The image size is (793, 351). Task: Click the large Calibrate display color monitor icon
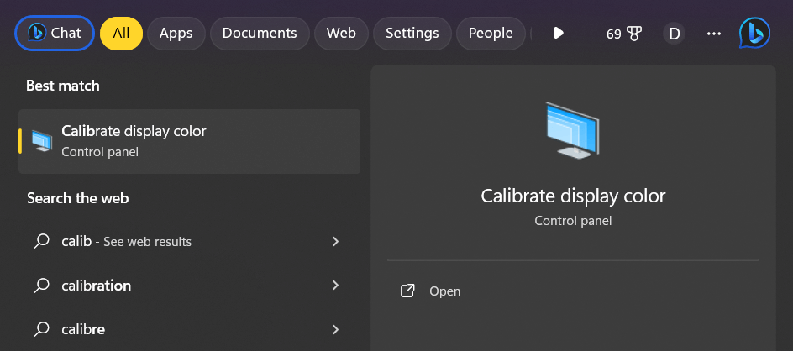coord(572,131)
